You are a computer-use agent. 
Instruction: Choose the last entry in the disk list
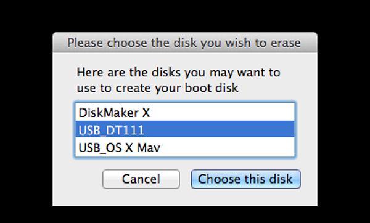click(x=185, y=147)
